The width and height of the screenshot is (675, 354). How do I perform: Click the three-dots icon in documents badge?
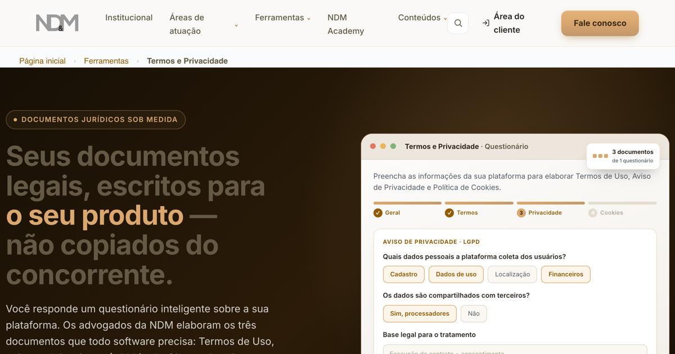click(600, 156)
